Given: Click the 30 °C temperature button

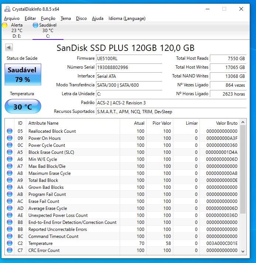Looking at the screenshot, I should [23, 107].
